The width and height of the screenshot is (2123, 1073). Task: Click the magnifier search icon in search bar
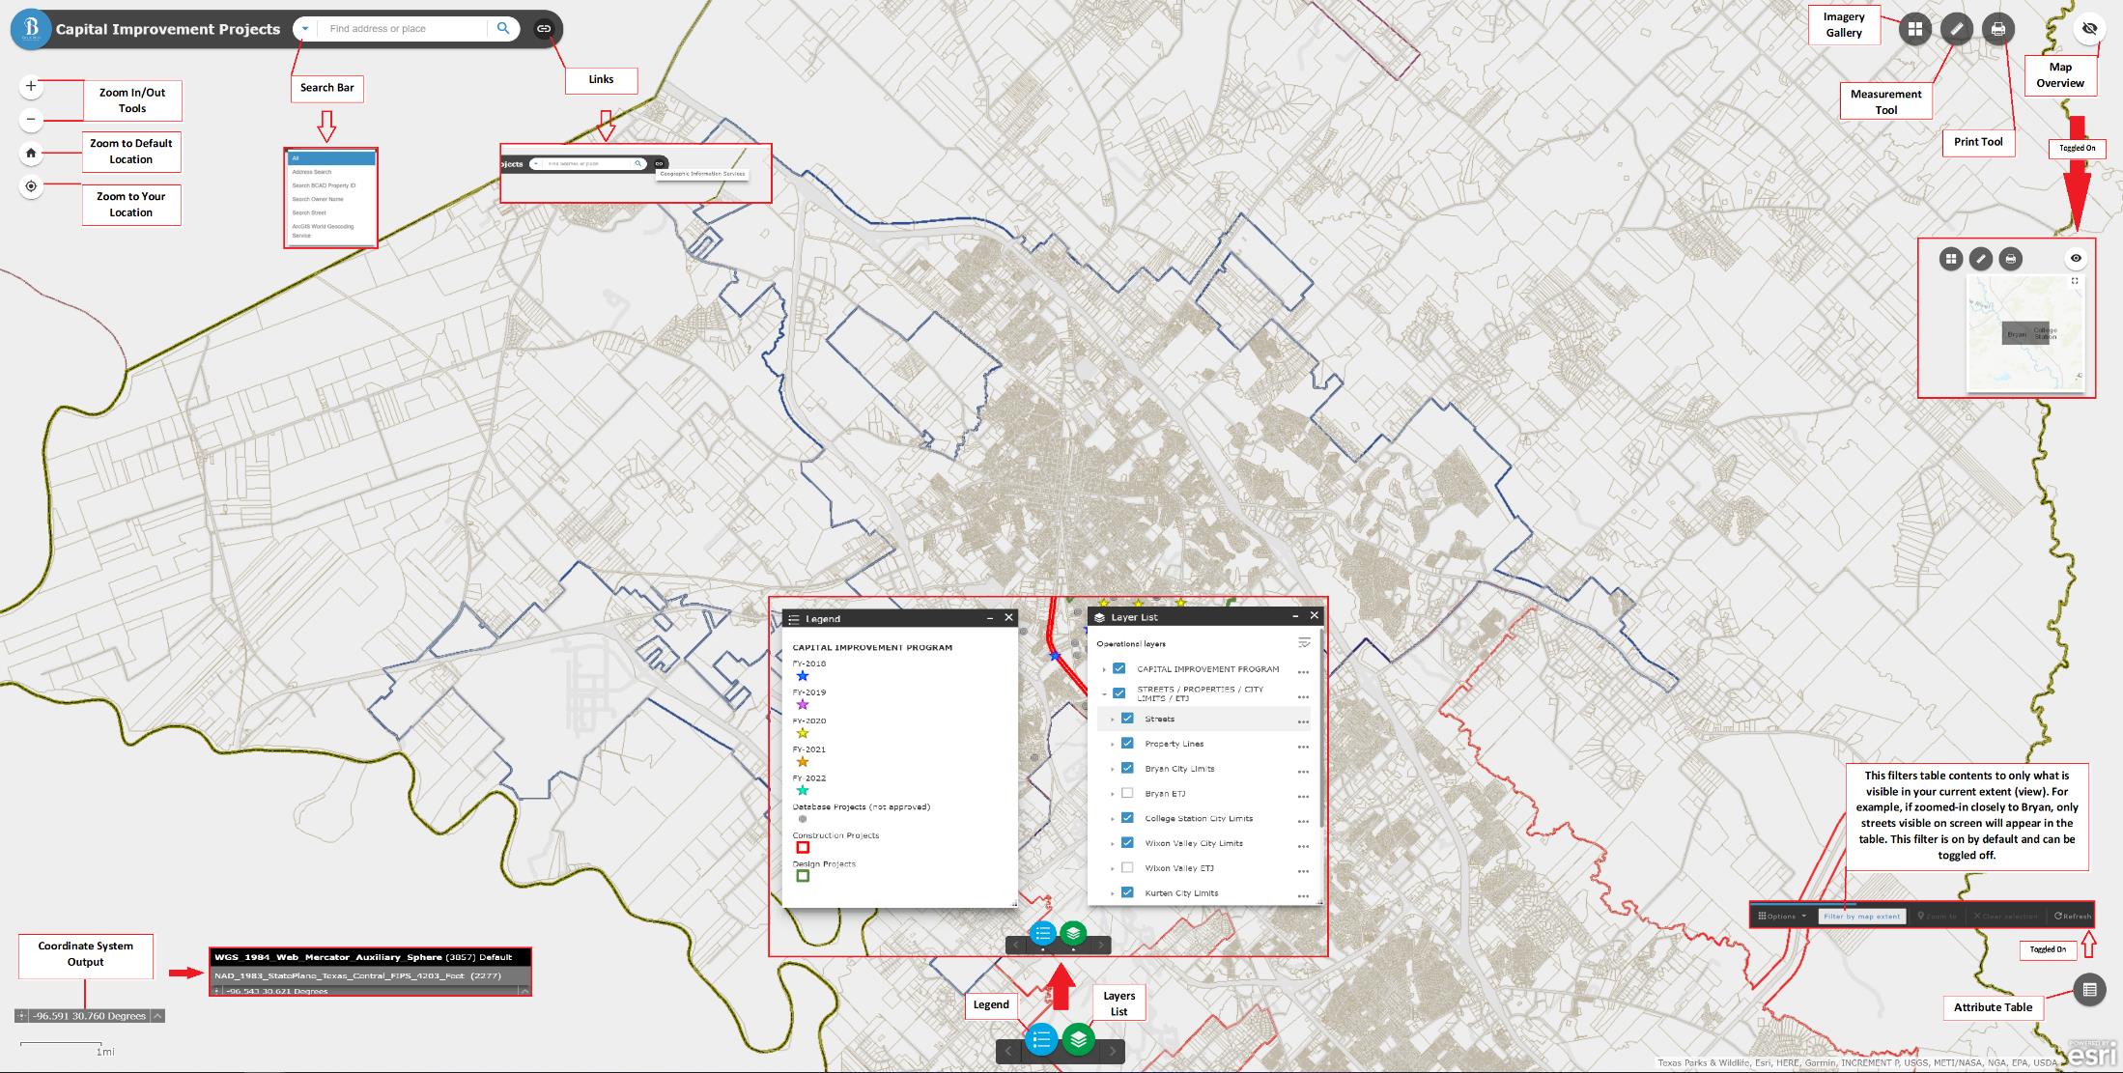coord(503,29)
